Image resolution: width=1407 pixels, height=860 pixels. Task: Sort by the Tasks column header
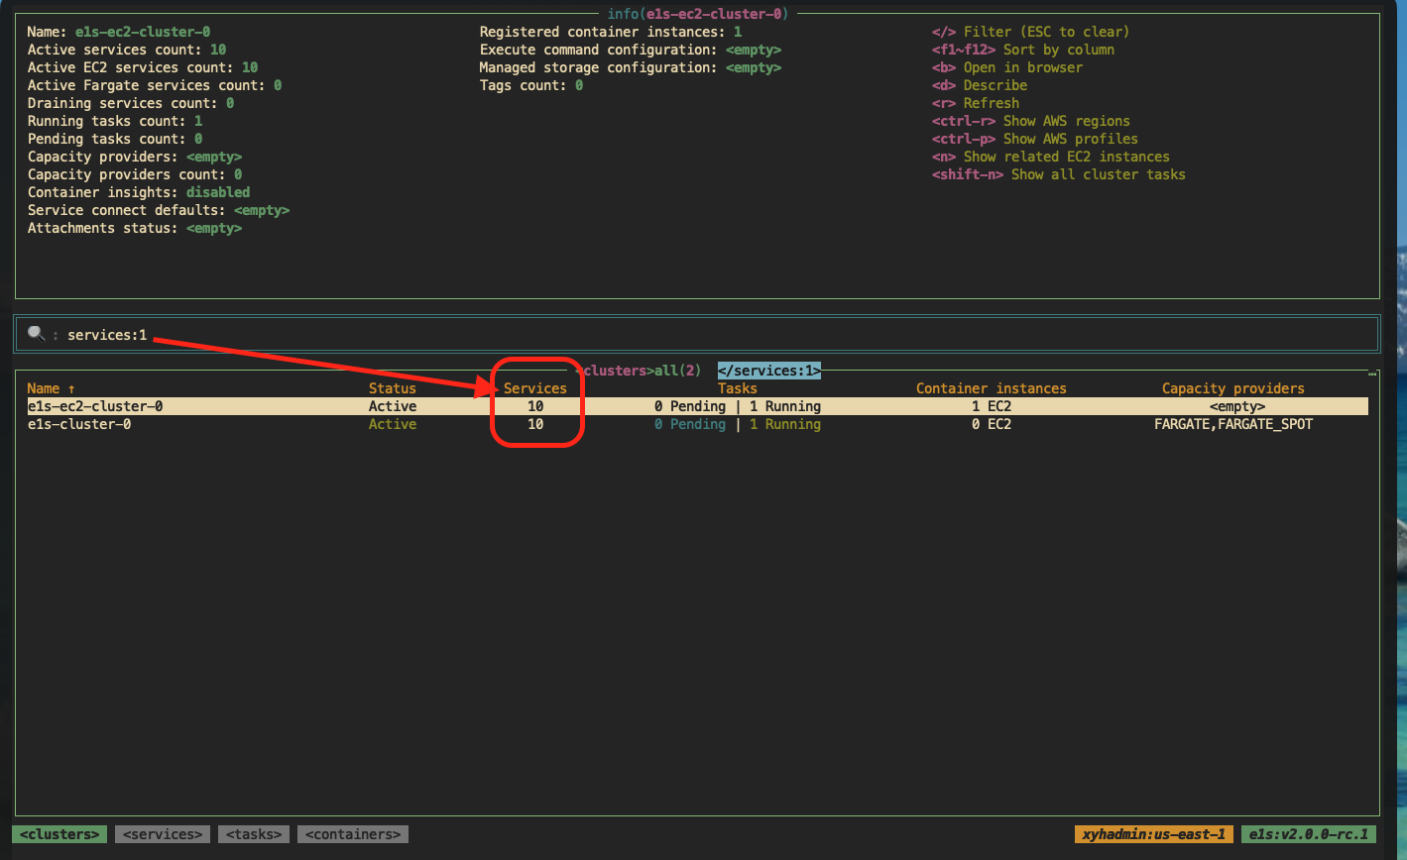(738, 388)
